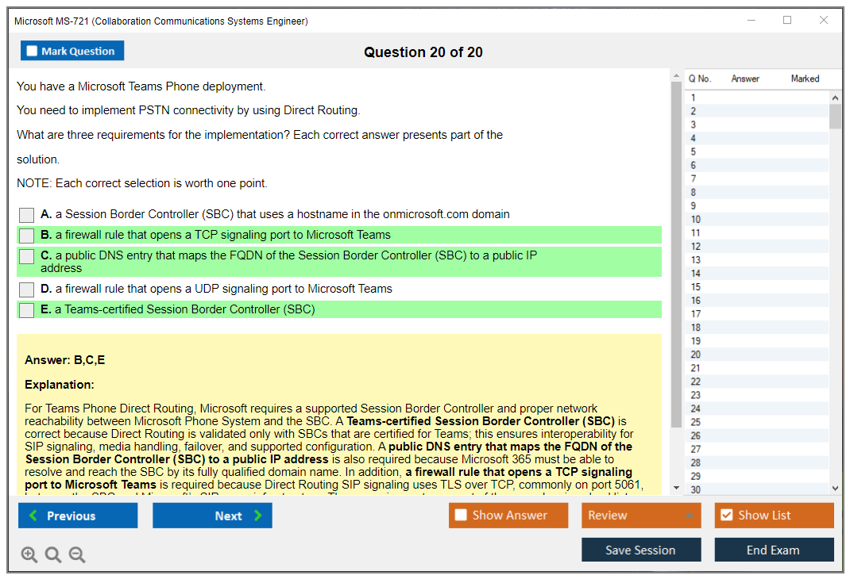Select question 23 in the list
Viewport: 854px width, 583px height.
(757, 395)
